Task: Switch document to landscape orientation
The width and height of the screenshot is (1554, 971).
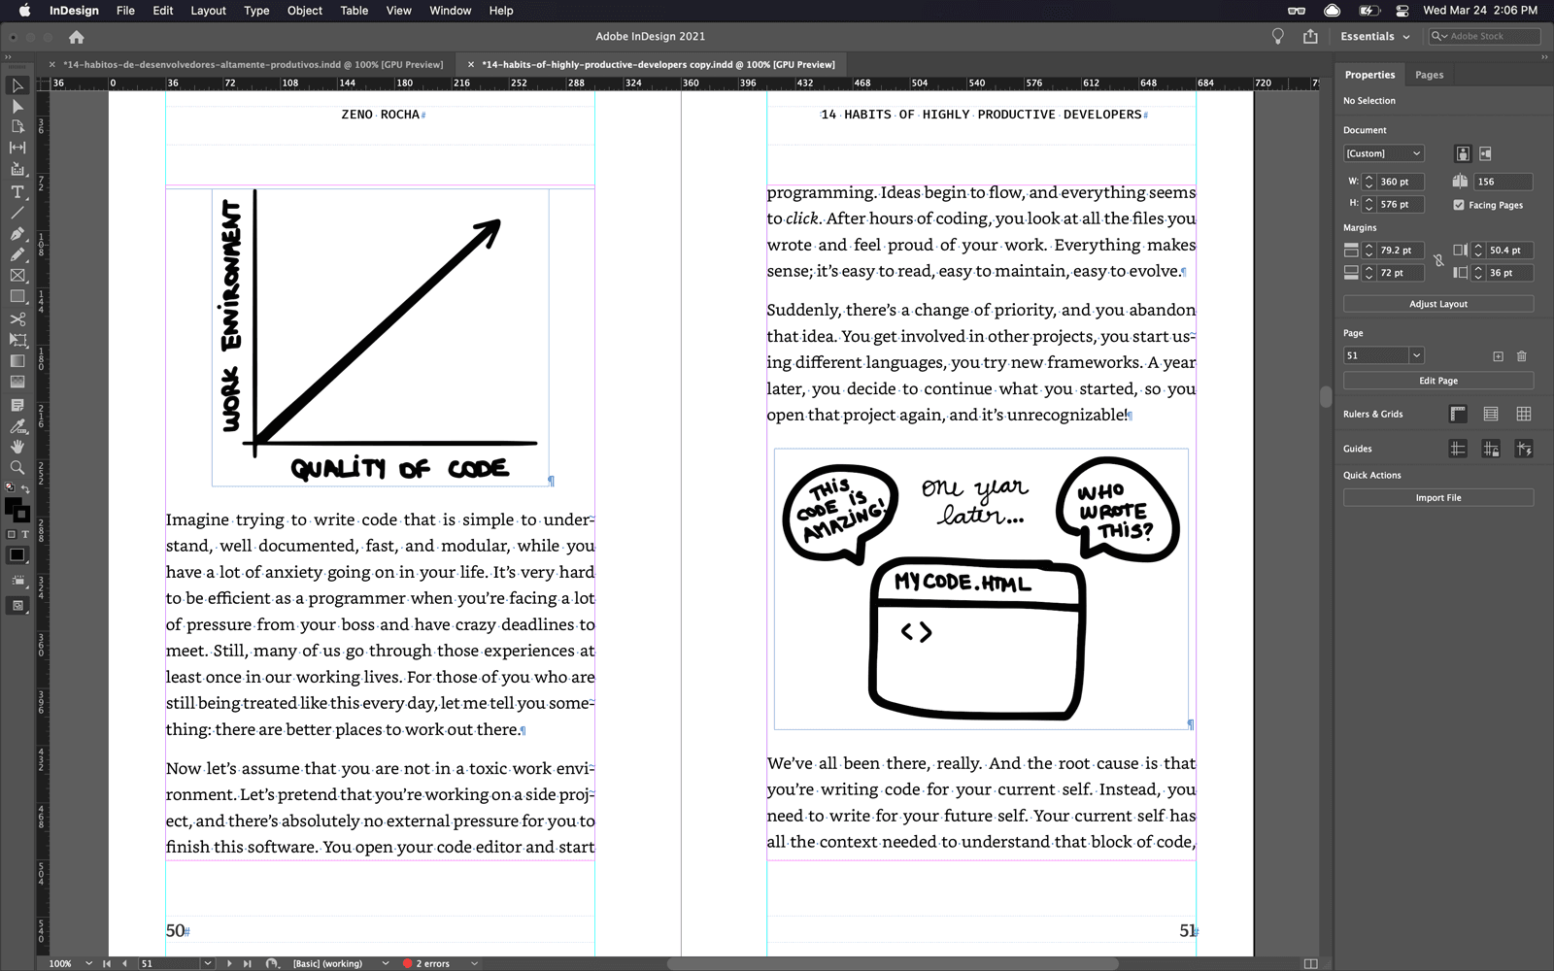Action: pos(1487,153)
